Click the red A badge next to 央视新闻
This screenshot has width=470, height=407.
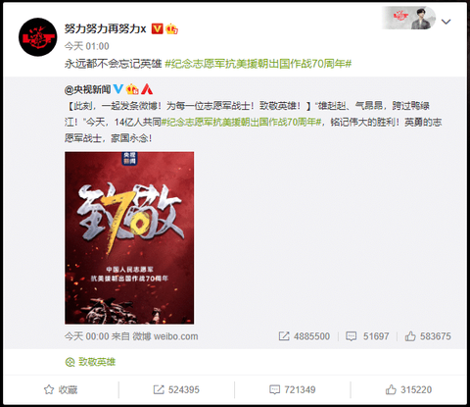(x=147, y=89)
